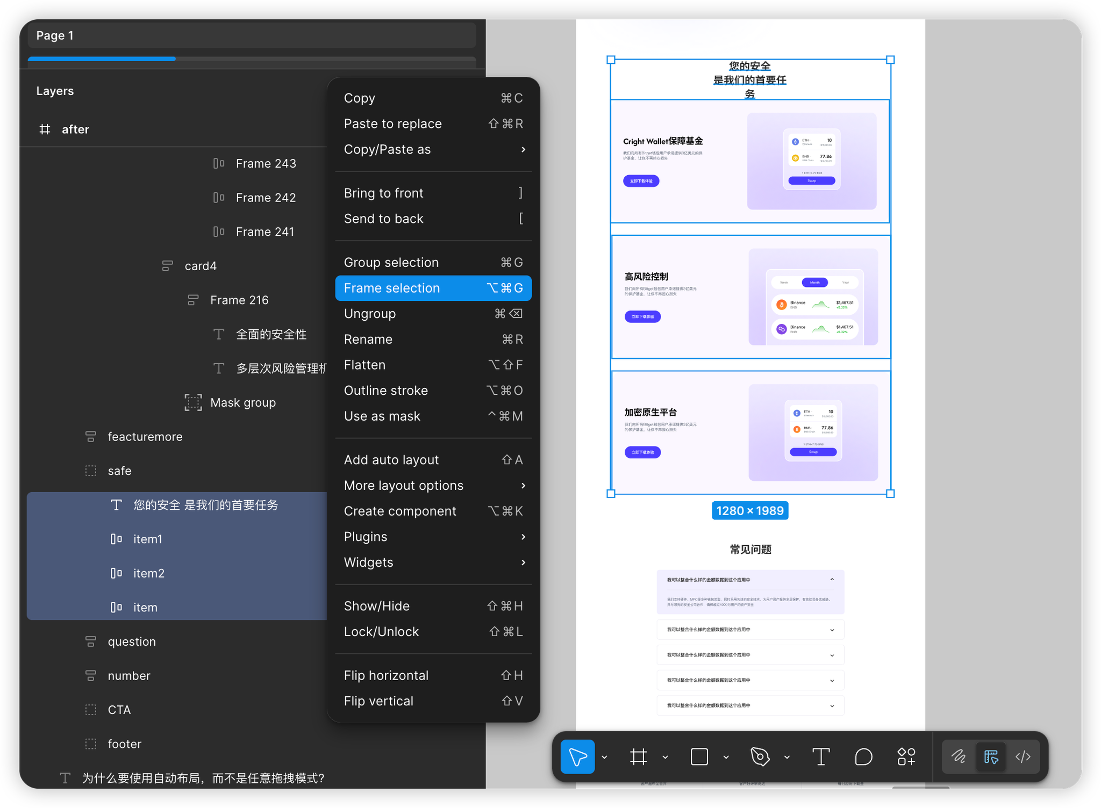The height and width of the screenshot is (808, 1101).
Task: Select the Pen tool
Action: pyautogui.click(x=760, y=756)
